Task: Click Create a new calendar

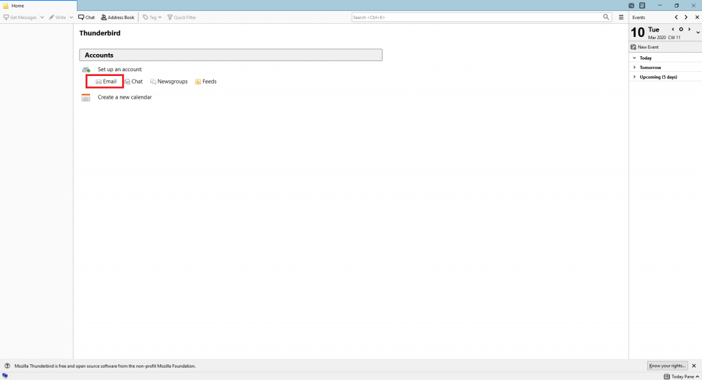Action: pos(124,97)
